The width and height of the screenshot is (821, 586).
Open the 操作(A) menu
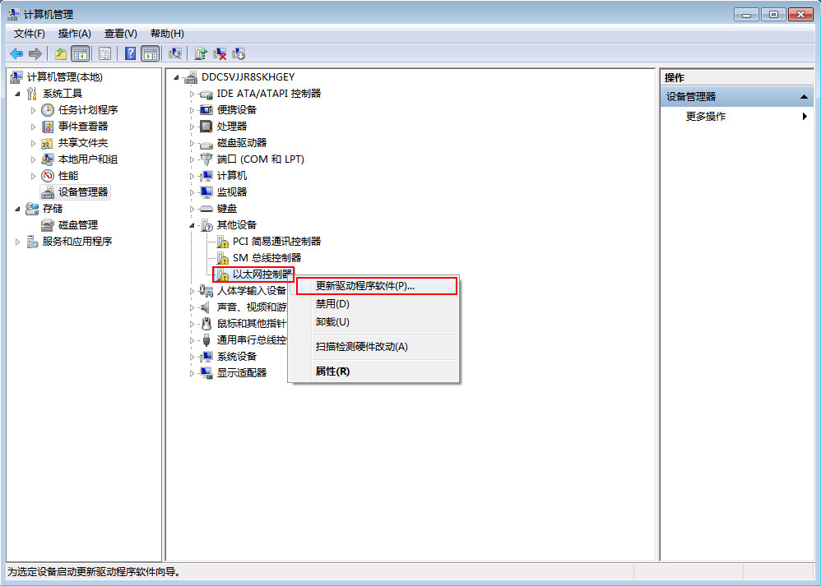(x=74, y=34)
